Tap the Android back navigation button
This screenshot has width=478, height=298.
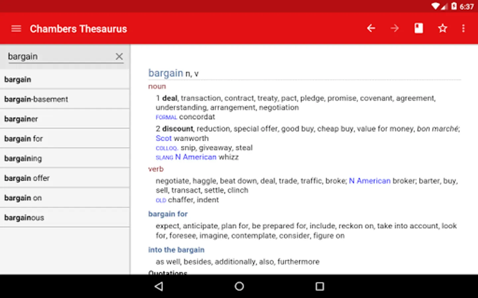(x=159, y=286)
